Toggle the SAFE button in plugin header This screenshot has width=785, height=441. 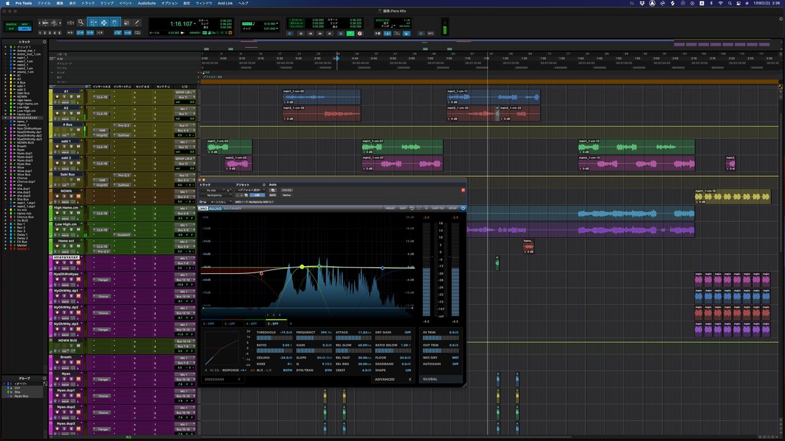[272, 195]
